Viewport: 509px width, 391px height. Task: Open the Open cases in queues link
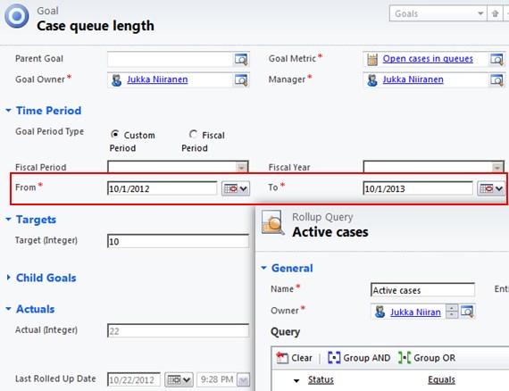428,59
